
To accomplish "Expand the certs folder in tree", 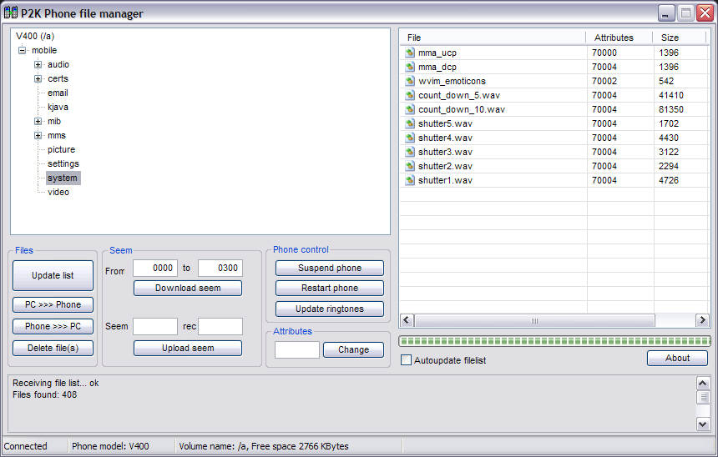I will click(x=38, y=78).
